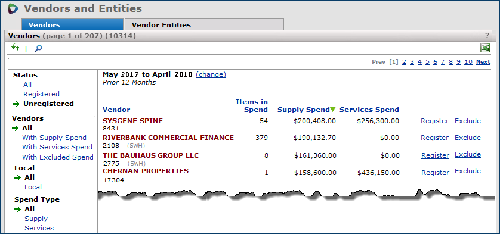Click the application logo icon

pos(13,8)
